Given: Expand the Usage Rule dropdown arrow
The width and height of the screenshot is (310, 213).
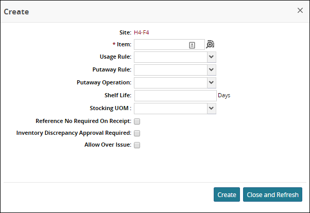Looking at the screenshot, I should pos(211,57).
